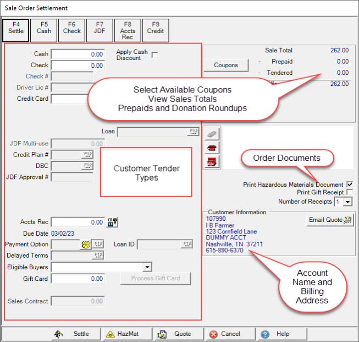Open the F12 lookup for Delayed Terms

pyautogui.click(x=98, y=256)
